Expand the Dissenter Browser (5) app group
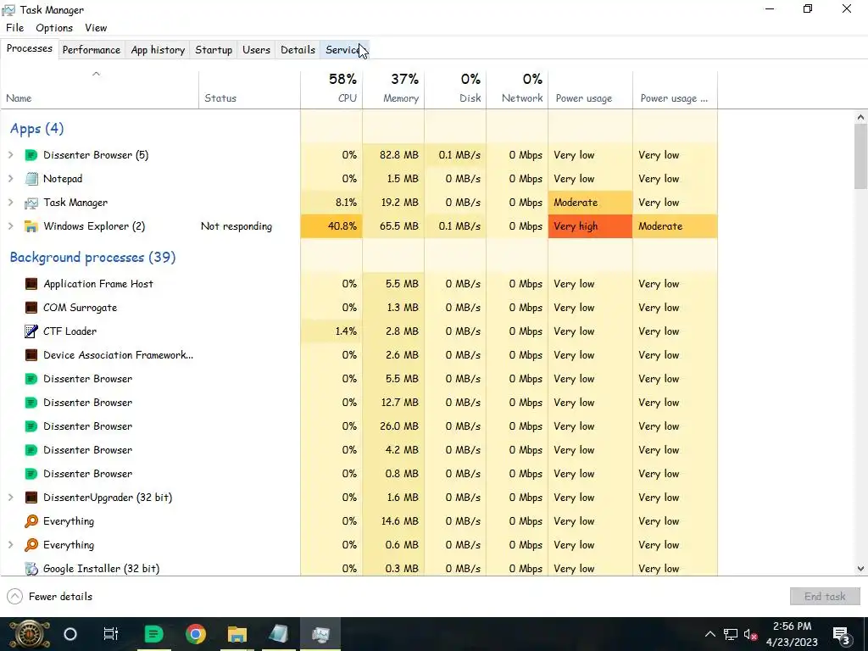The width and height of the screenshot is (868, 651). [x=10, y=155]
